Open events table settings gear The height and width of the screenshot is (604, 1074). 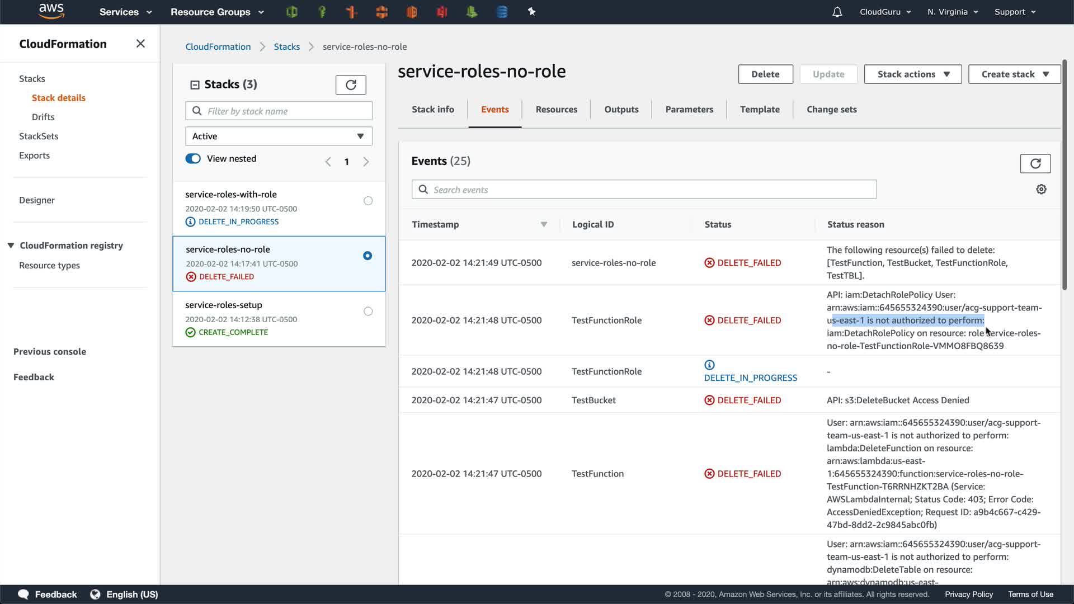1041,190
